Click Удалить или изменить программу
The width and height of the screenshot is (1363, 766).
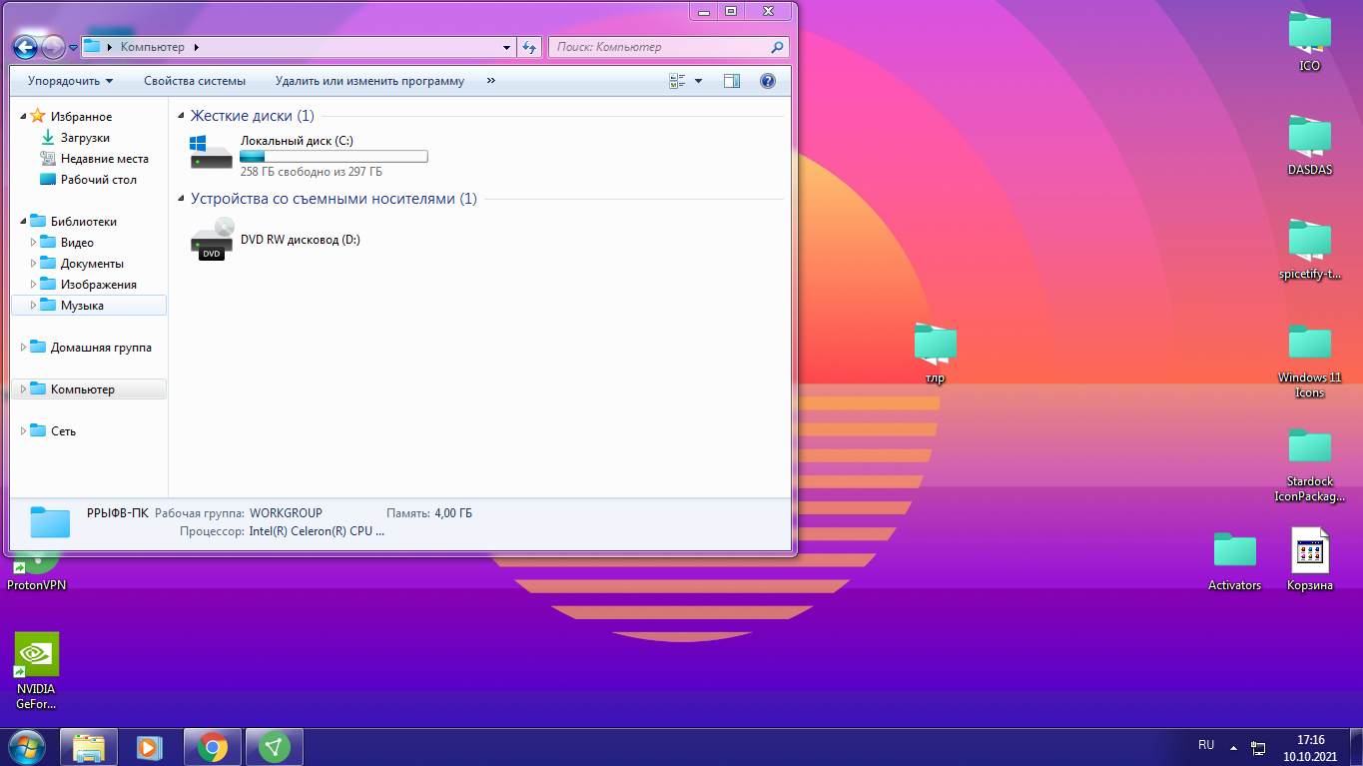369,81
